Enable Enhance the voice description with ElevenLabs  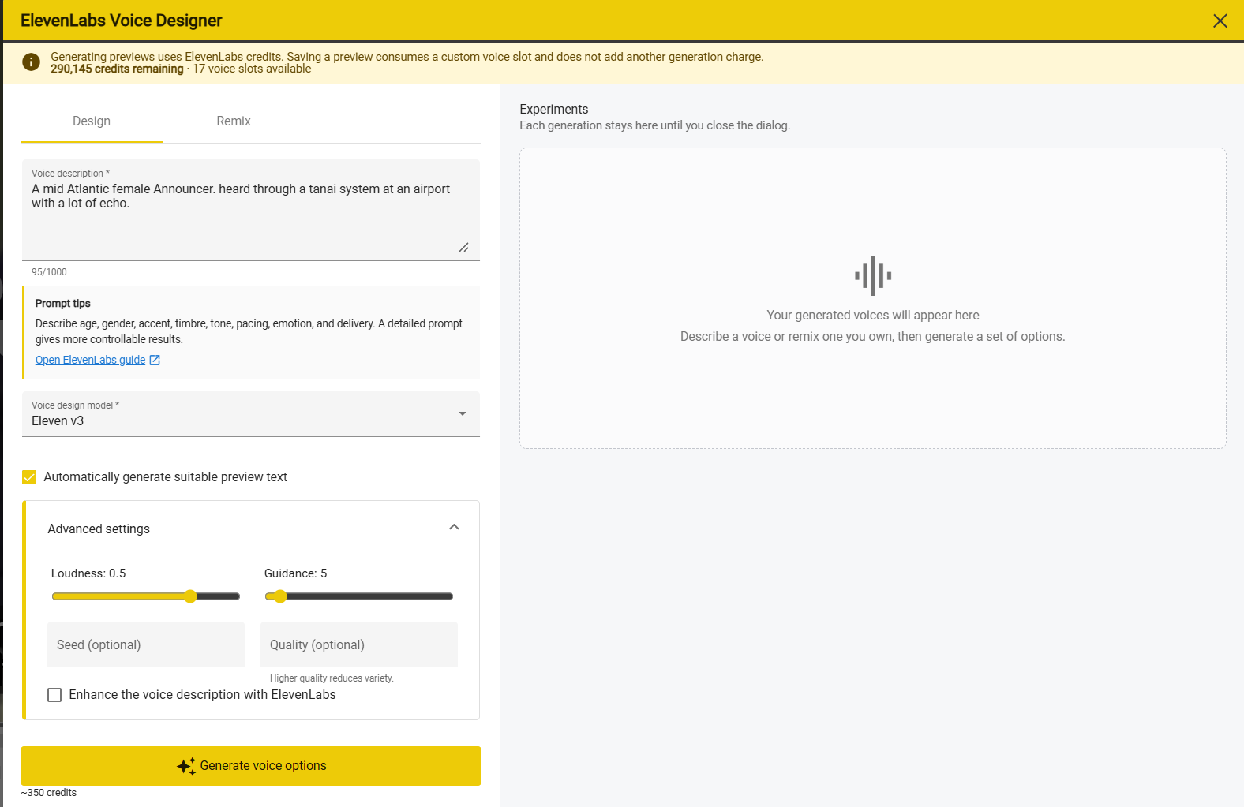[x=54, y=695]
